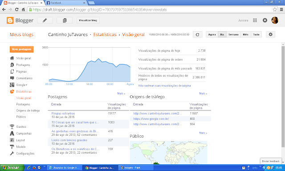285x171 pixels.
Task: Click Mais link next to Postagens
Action: click(x=121, y=94)
